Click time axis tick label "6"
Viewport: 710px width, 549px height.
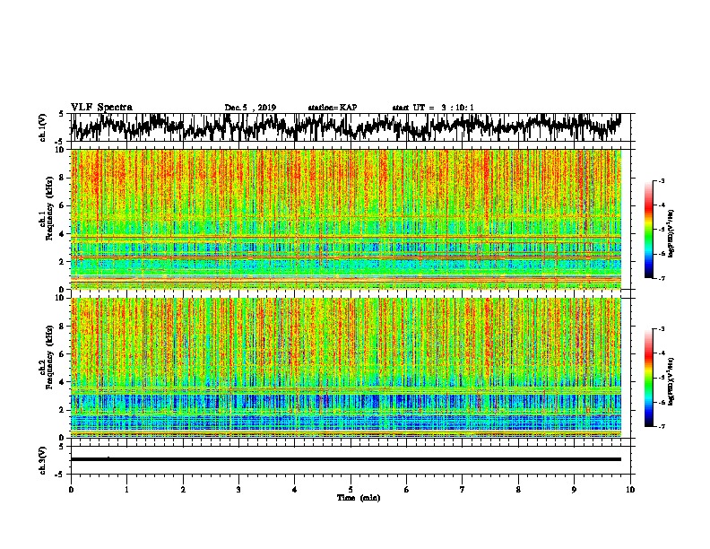click(x=407, y=490)
